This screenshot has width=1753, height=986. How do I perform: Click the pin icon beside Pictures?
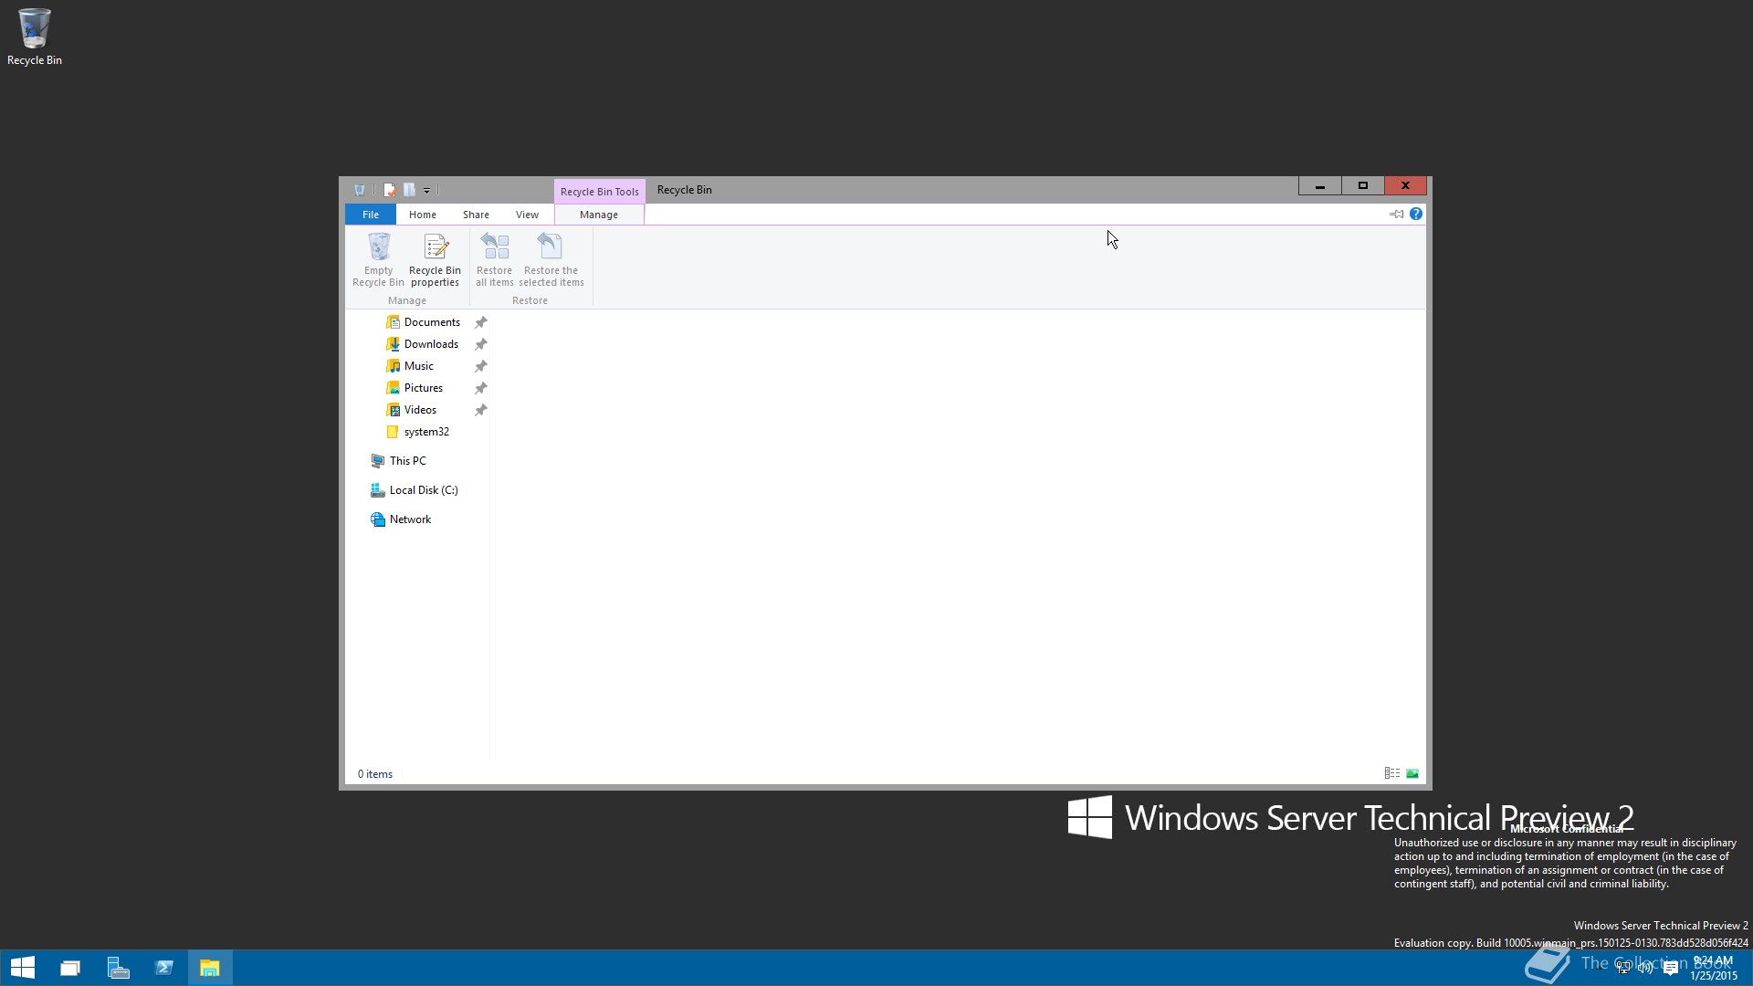click(481, 388)
